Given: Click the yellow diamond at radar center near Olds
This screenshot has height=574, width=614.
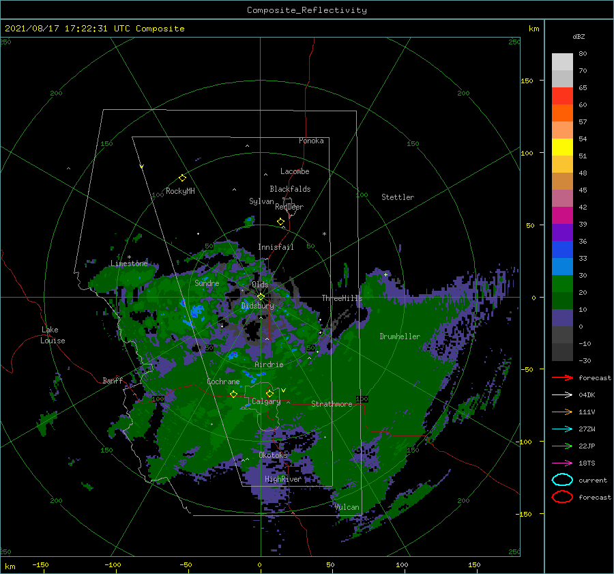Looking at the screenshot, I should click(261, 297).
